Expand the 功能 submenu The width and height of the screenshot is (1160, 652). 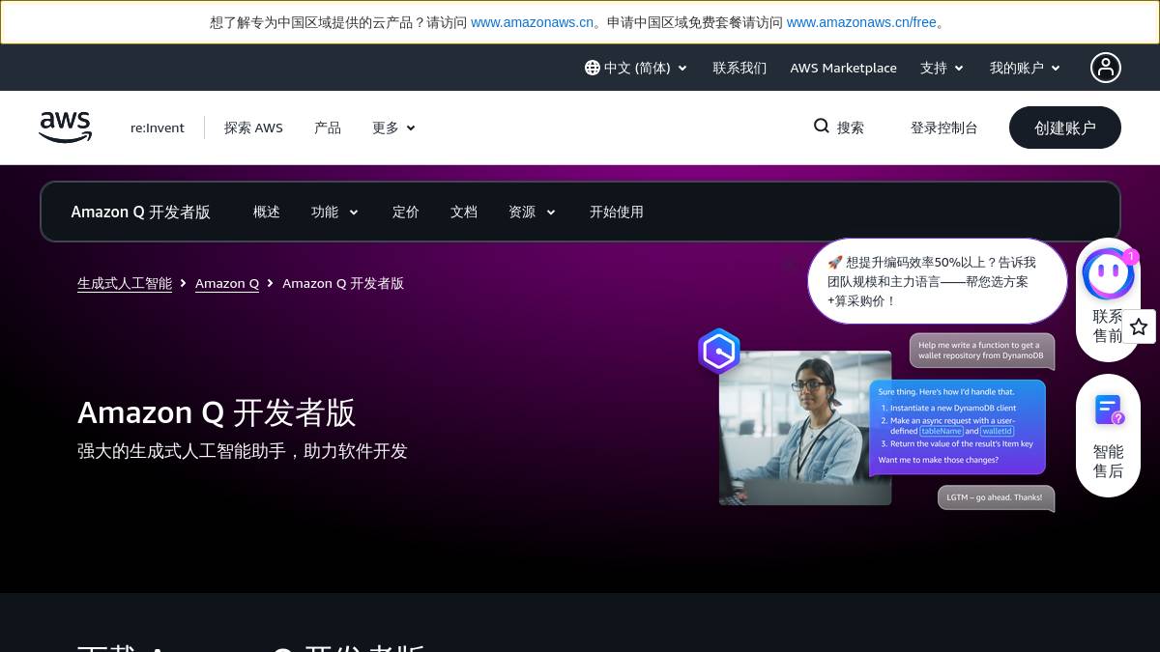334,212
